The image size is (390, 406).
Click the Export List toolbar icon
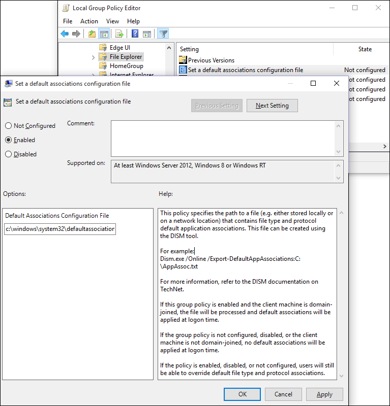pos(119,34)
